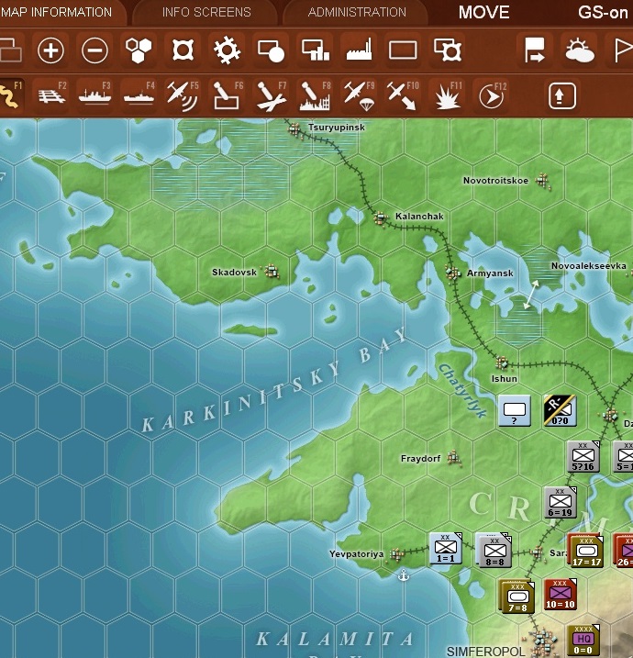Screen dimensions: 633x658
Task: Click the square unit-frame icon in toolbar
Action: 183,50
